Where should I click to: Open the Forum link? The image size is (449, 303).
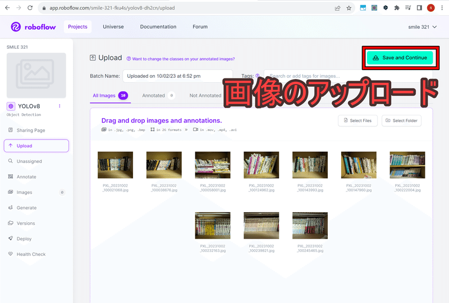click(x=200, y=26)
